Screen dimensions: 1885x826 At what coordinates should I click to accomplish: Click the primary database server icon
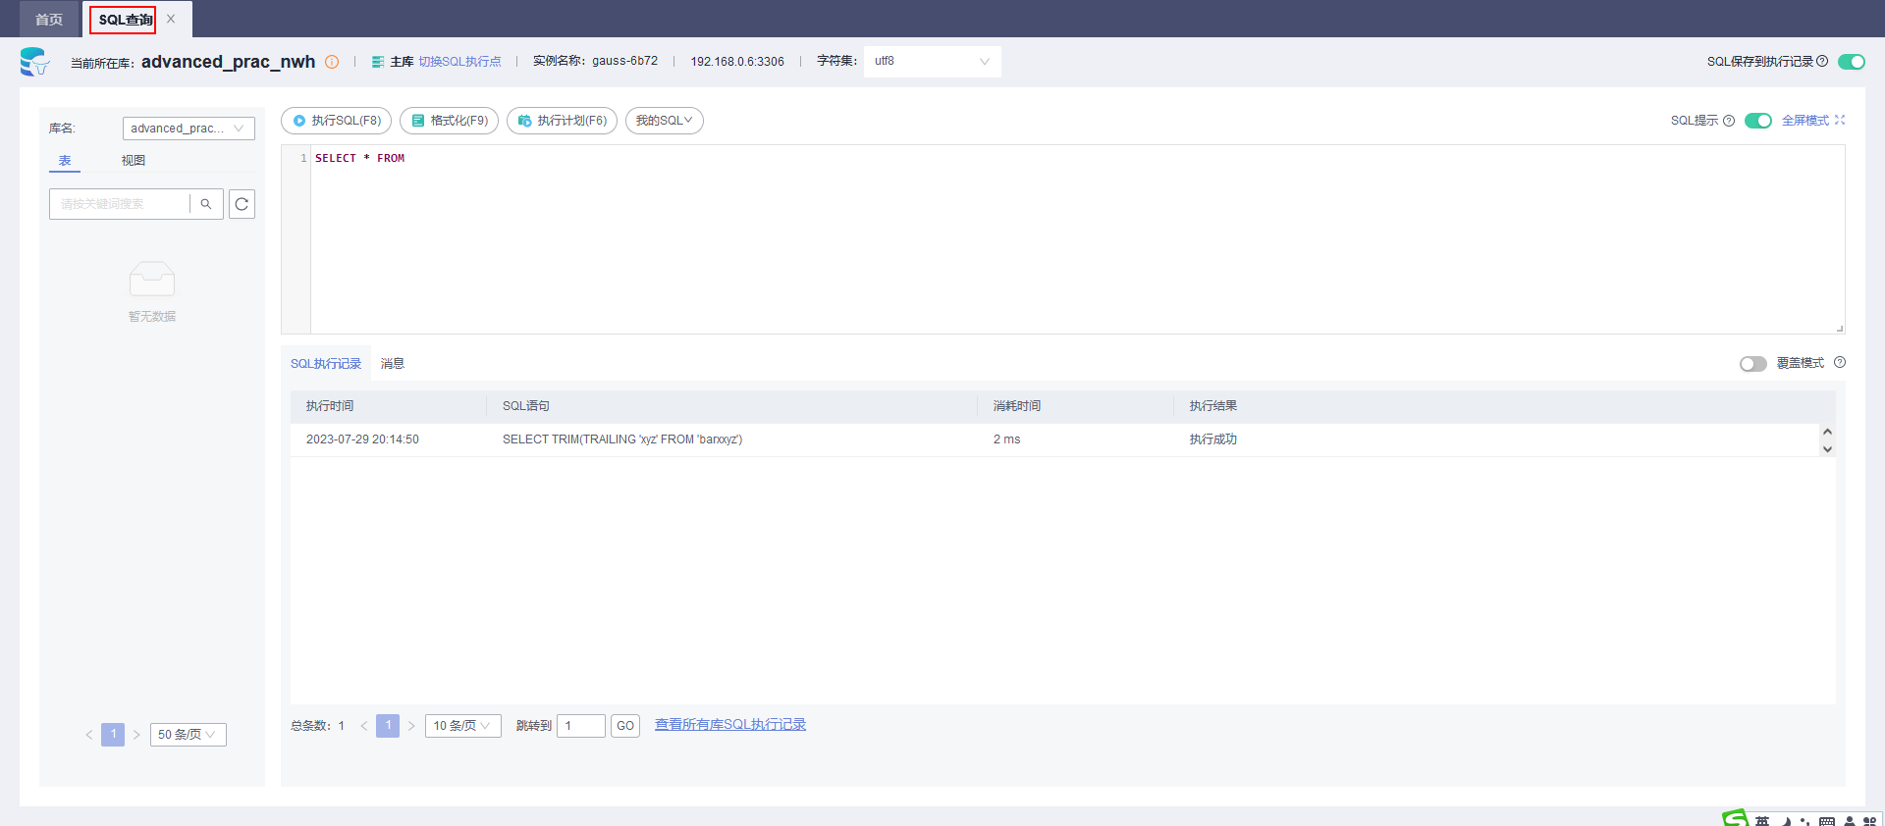click(378, 62)
